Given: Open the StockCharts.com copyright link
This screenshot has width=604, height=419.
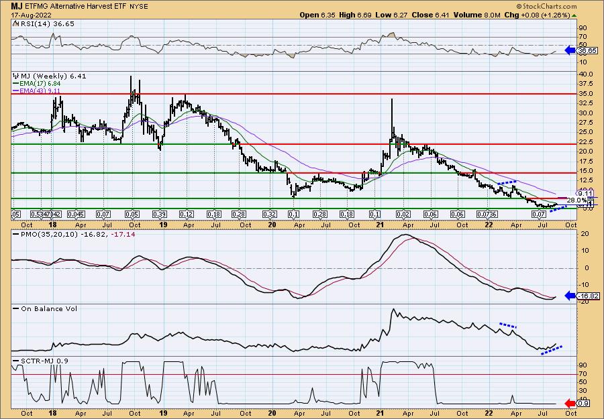Looking at the screenshot, I should pos(546,6).
